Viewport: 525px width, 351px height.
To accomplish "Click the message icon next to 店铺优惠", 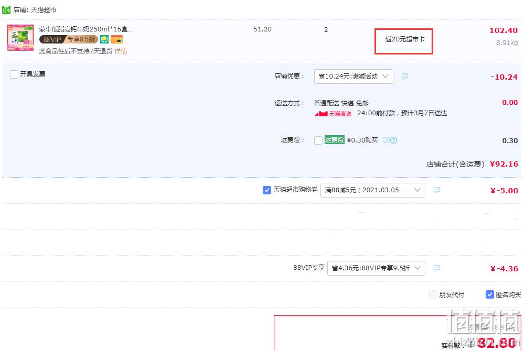I will pos(405,76).
